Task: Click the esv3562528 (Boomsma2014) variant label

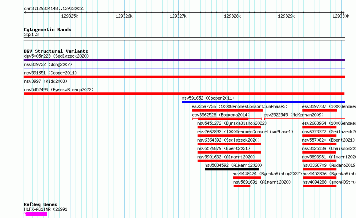Action: point(221,115)
